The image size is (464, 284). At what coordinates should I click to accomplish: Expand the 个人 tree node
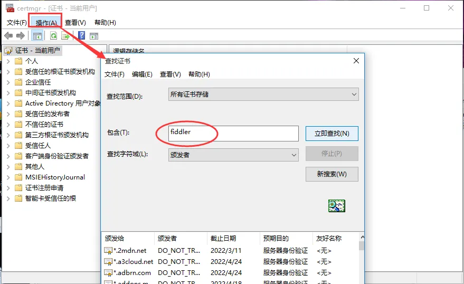click(x=8, y=61)
